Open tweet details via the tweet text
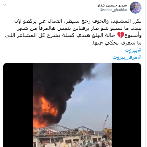 point(73,32)
